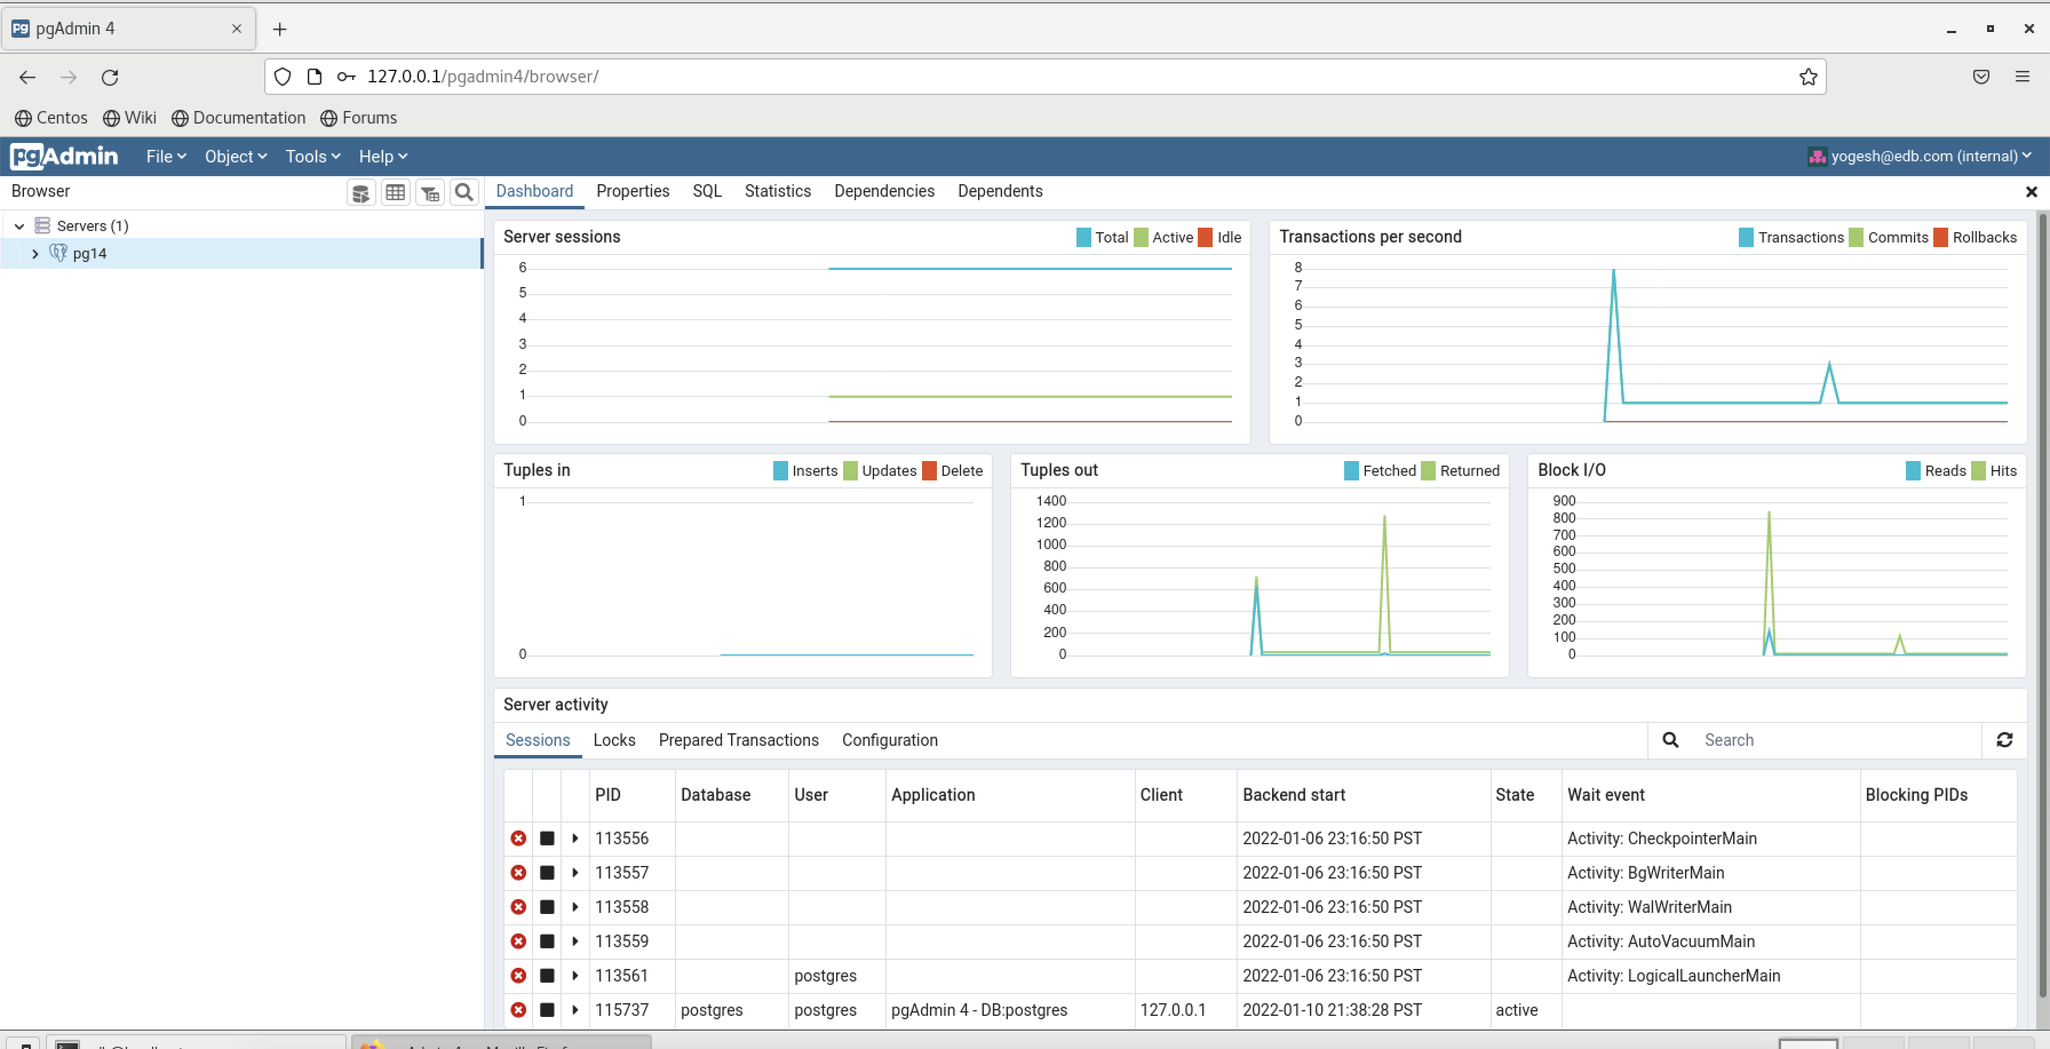Cancel the query for PID 115737 using the stop icon
Image resolution: width=2050 pixels, height=1049 pixels.
tap(547, 1010)
